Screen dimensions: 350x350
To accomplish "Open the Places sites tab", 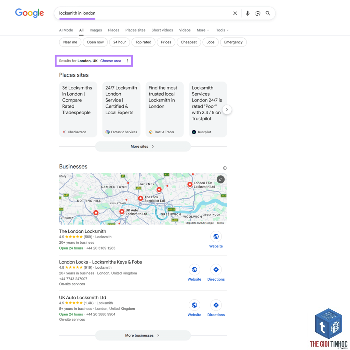I will (x=135, y=30).
